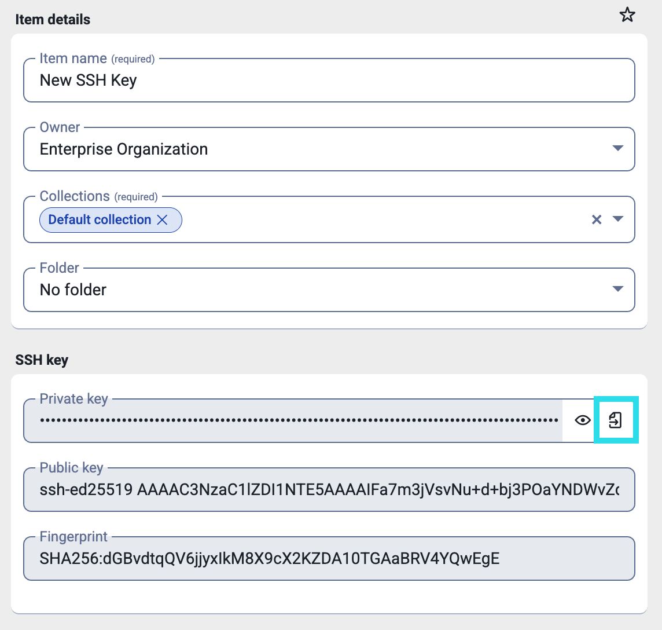Expand the Owner dropdown arrow
The width and height of the screenshot is (662, 630).
point(617,149)
